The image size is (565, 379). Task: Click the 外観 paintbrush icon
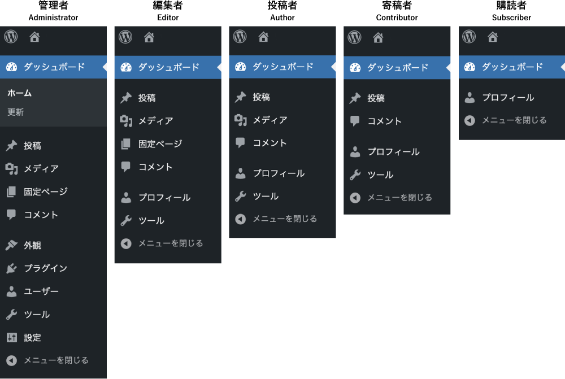(x=11, y=246)
